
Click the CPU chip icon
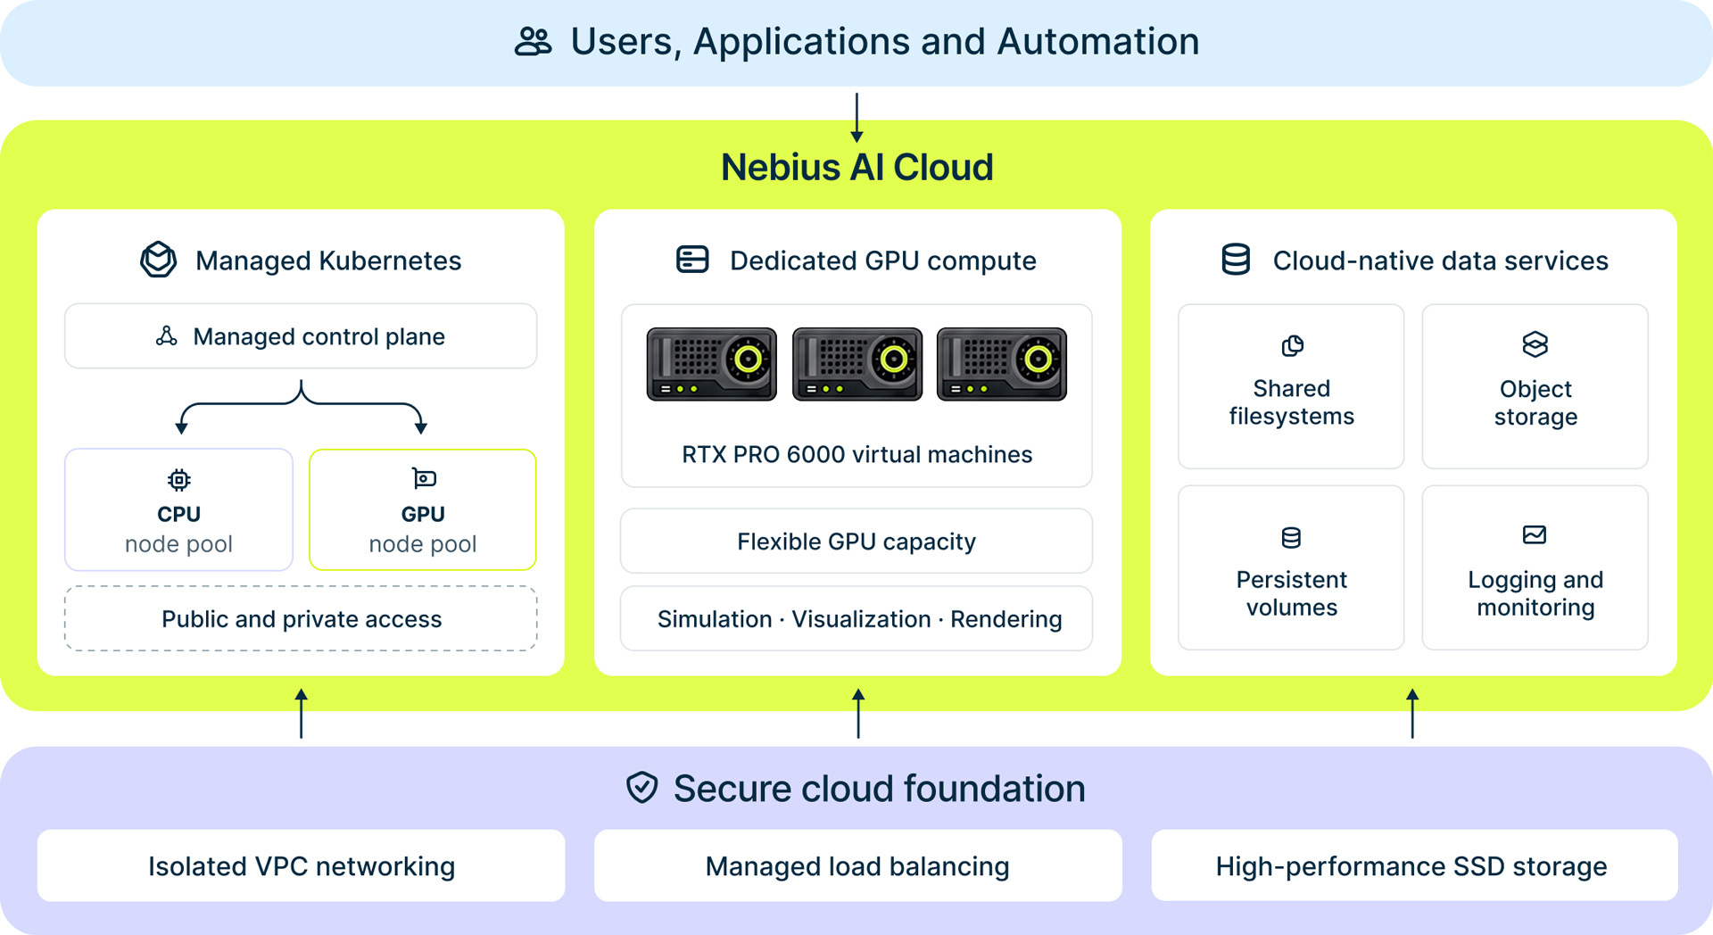click(178, 480)
